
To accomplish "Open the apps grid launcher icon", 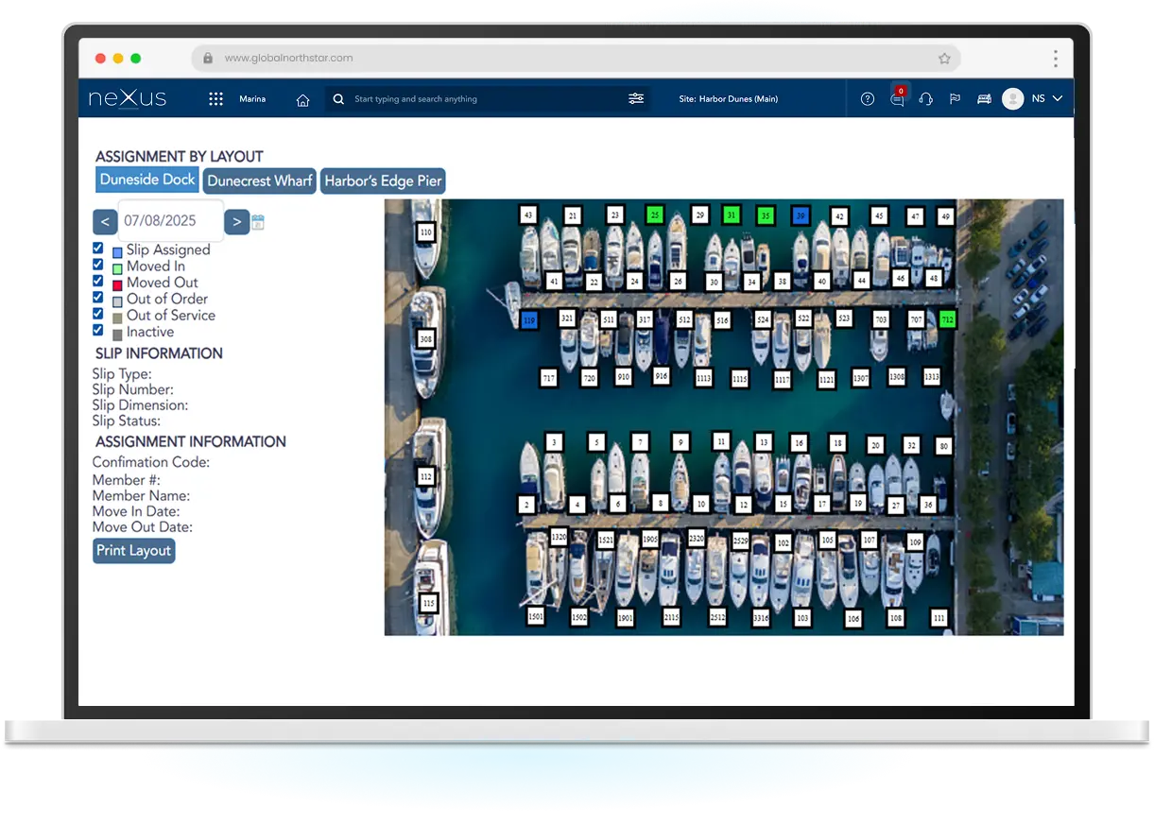I will (x=215, y=99).
